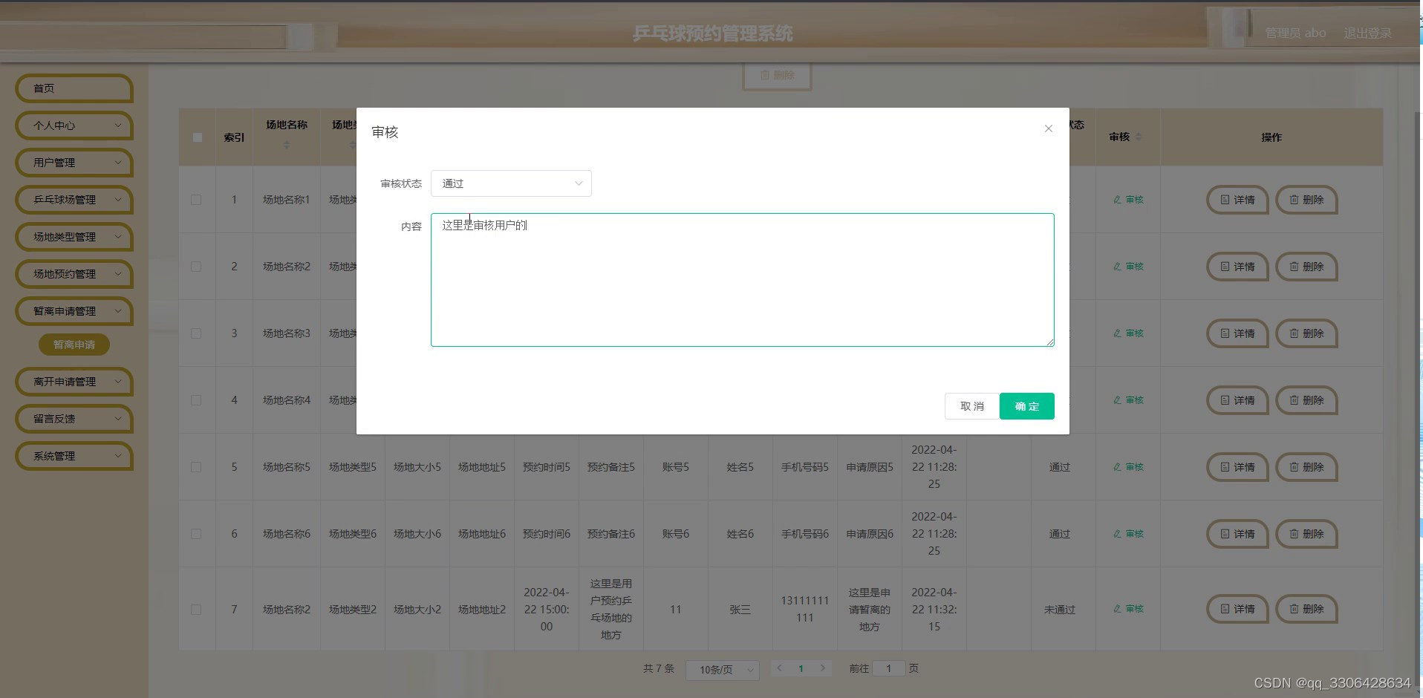Tick the checkbox for row 4

pos(196,400)
